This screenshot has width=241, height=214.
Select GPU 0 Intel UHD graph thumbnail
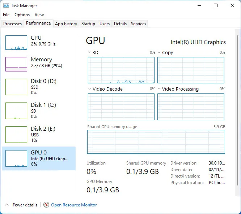16,158
